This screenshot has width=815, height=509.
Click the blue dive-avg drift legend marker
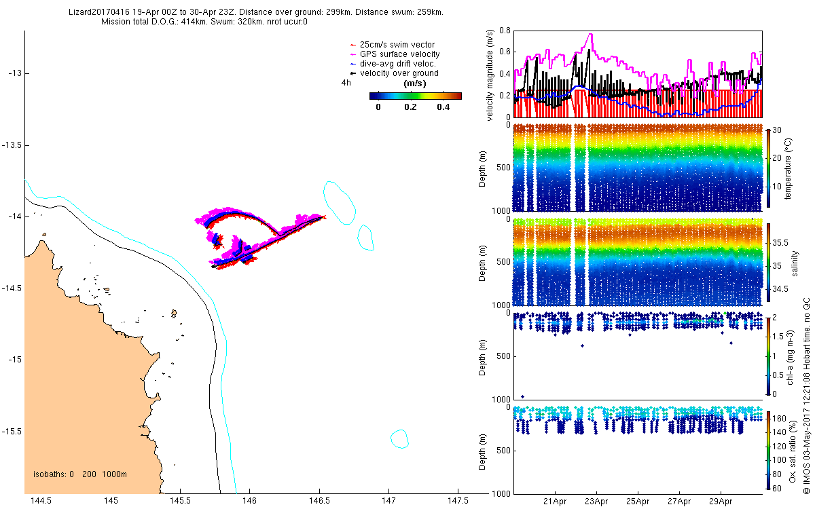[x=353, y=64]
